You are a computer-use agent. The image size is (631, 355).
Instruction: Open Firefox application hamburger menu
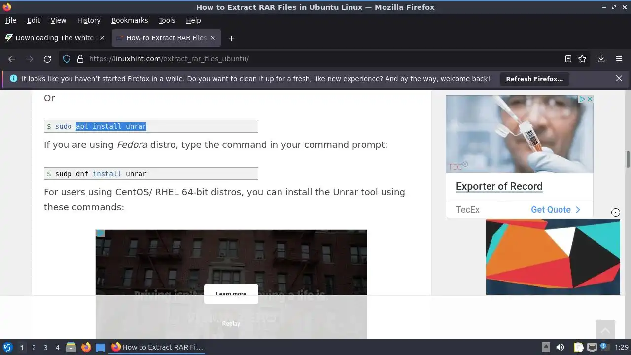point(619,59)
